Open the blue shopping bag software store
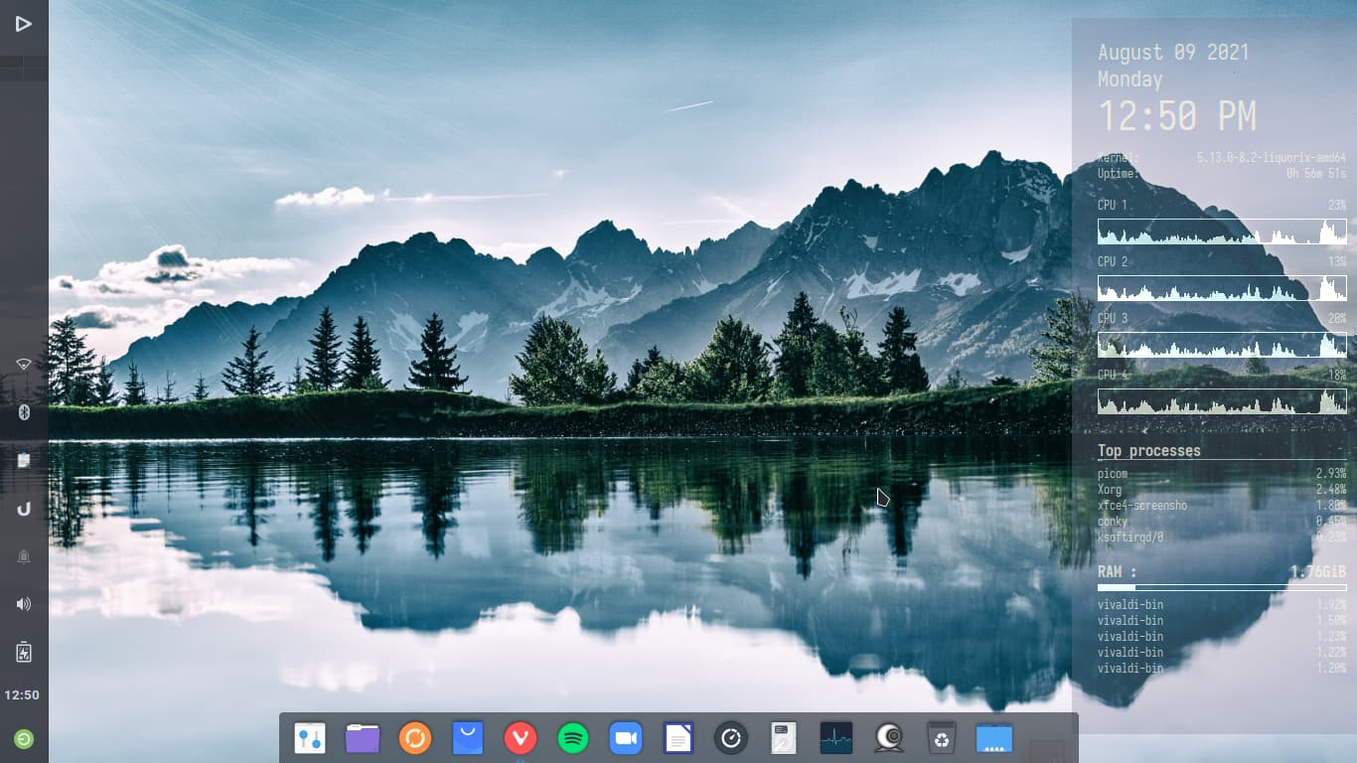The width and height of the screenshot is (1357, 763). coord(468,738)
